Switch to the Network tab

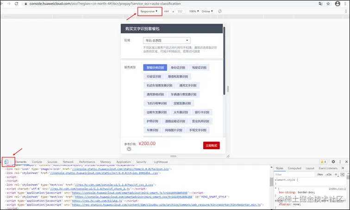tap(68, 162)
